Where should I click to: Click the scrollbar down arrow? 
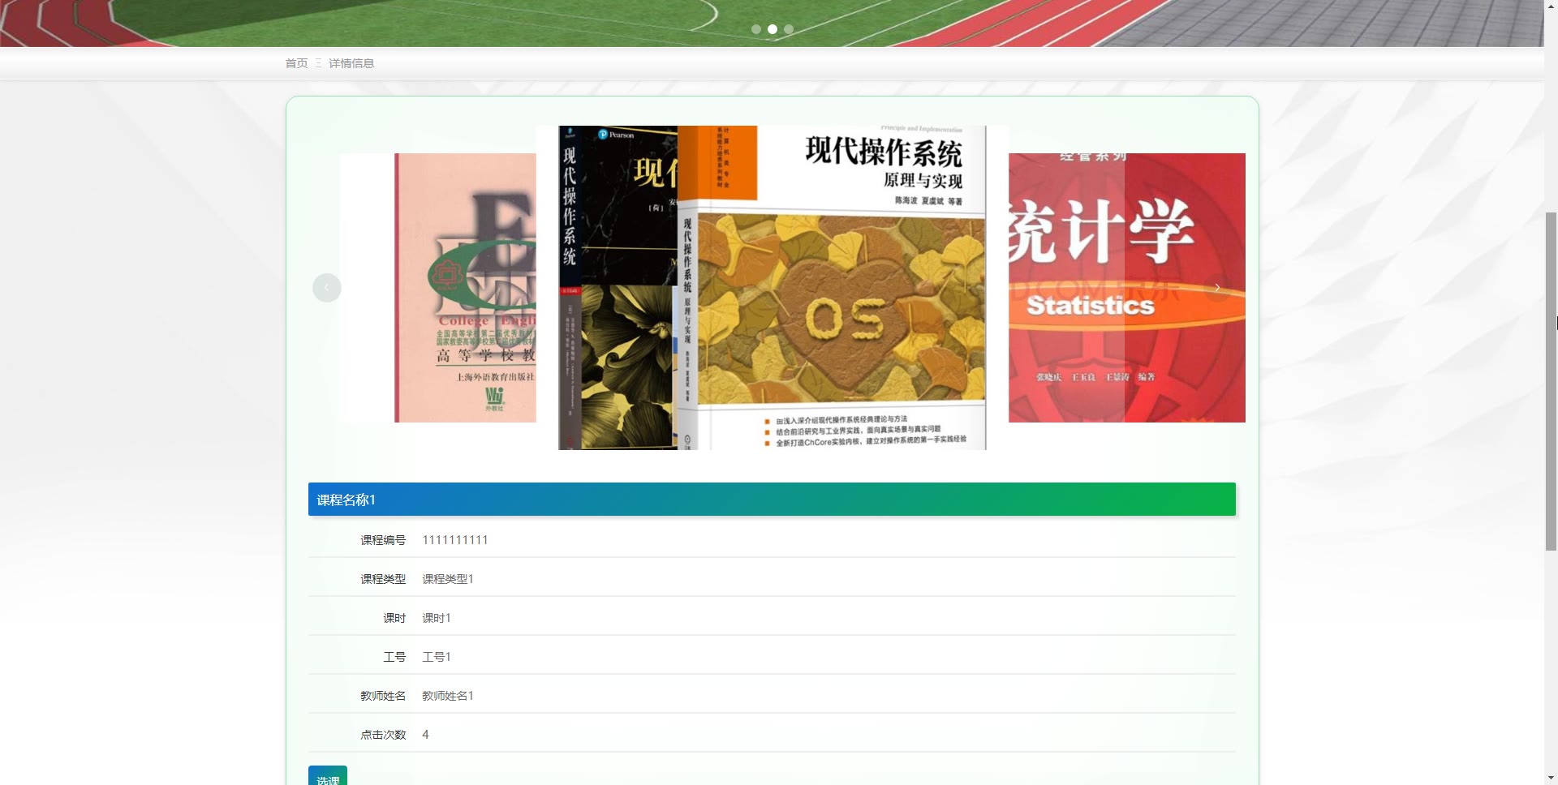pos(1551,779)
